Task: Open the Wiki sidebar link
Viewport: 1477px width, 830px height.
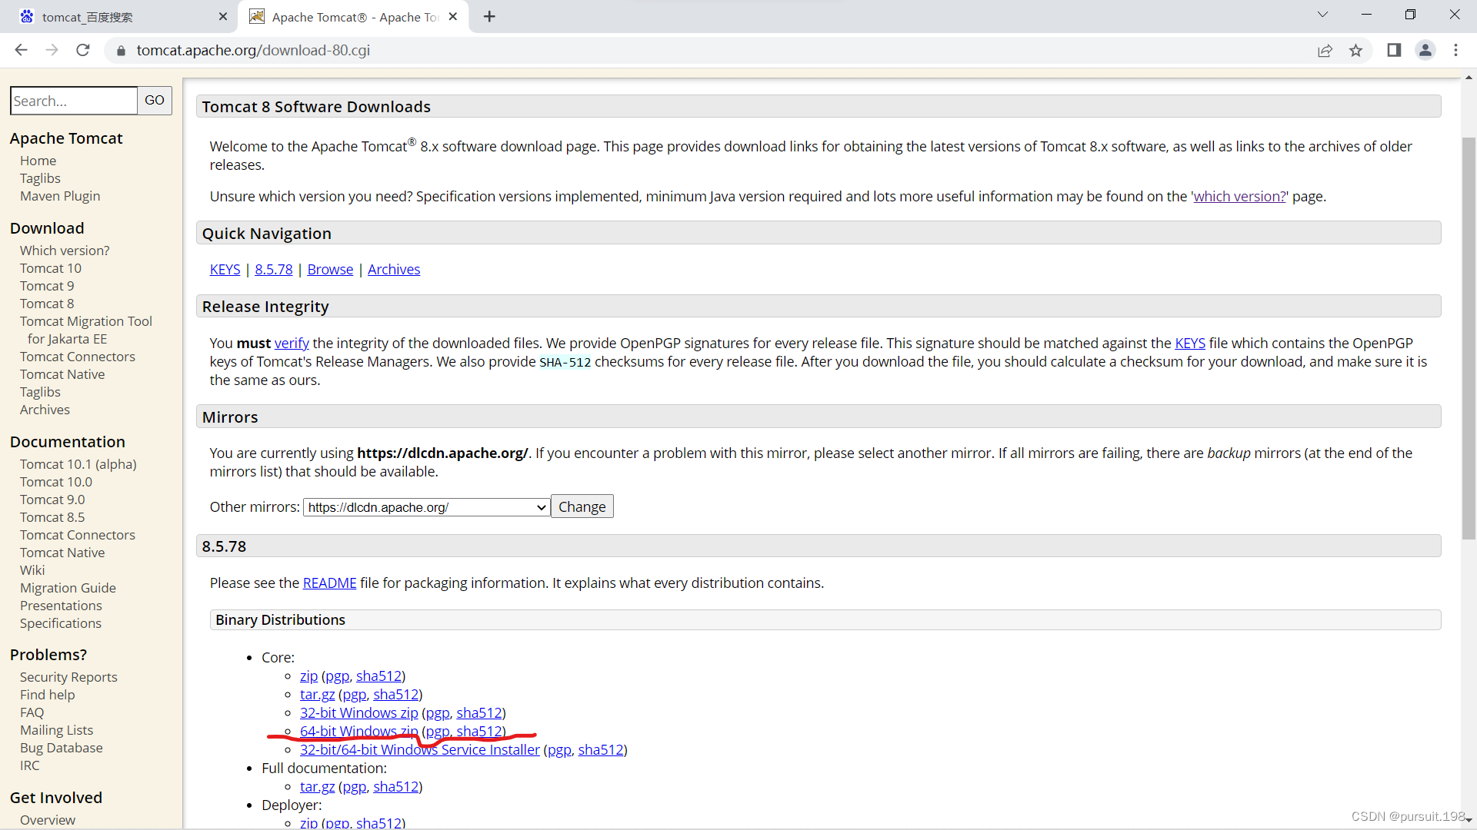Action: point(32,570)
